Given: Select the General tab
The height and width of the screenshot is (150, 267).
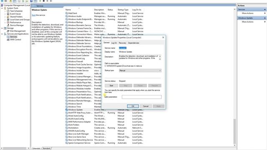Looking at the screenshot, I should (106, 42).
